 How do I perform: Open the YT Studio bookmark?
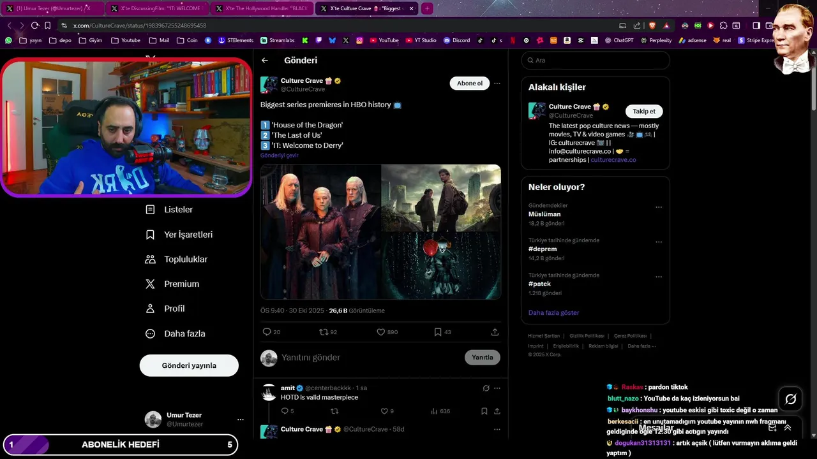pos(421,40)
